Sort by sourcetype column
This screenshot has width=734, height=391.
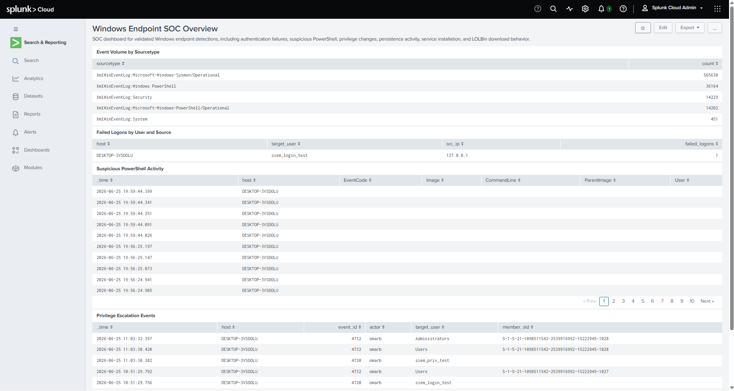click(x=110, y=64)
